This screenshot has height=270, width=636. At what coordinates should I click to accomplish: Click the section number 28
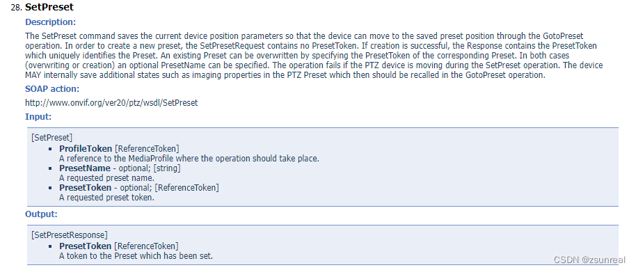(x=16, y=7)
